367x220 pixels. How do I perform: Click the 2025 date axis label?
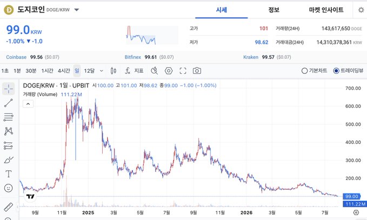88,212
